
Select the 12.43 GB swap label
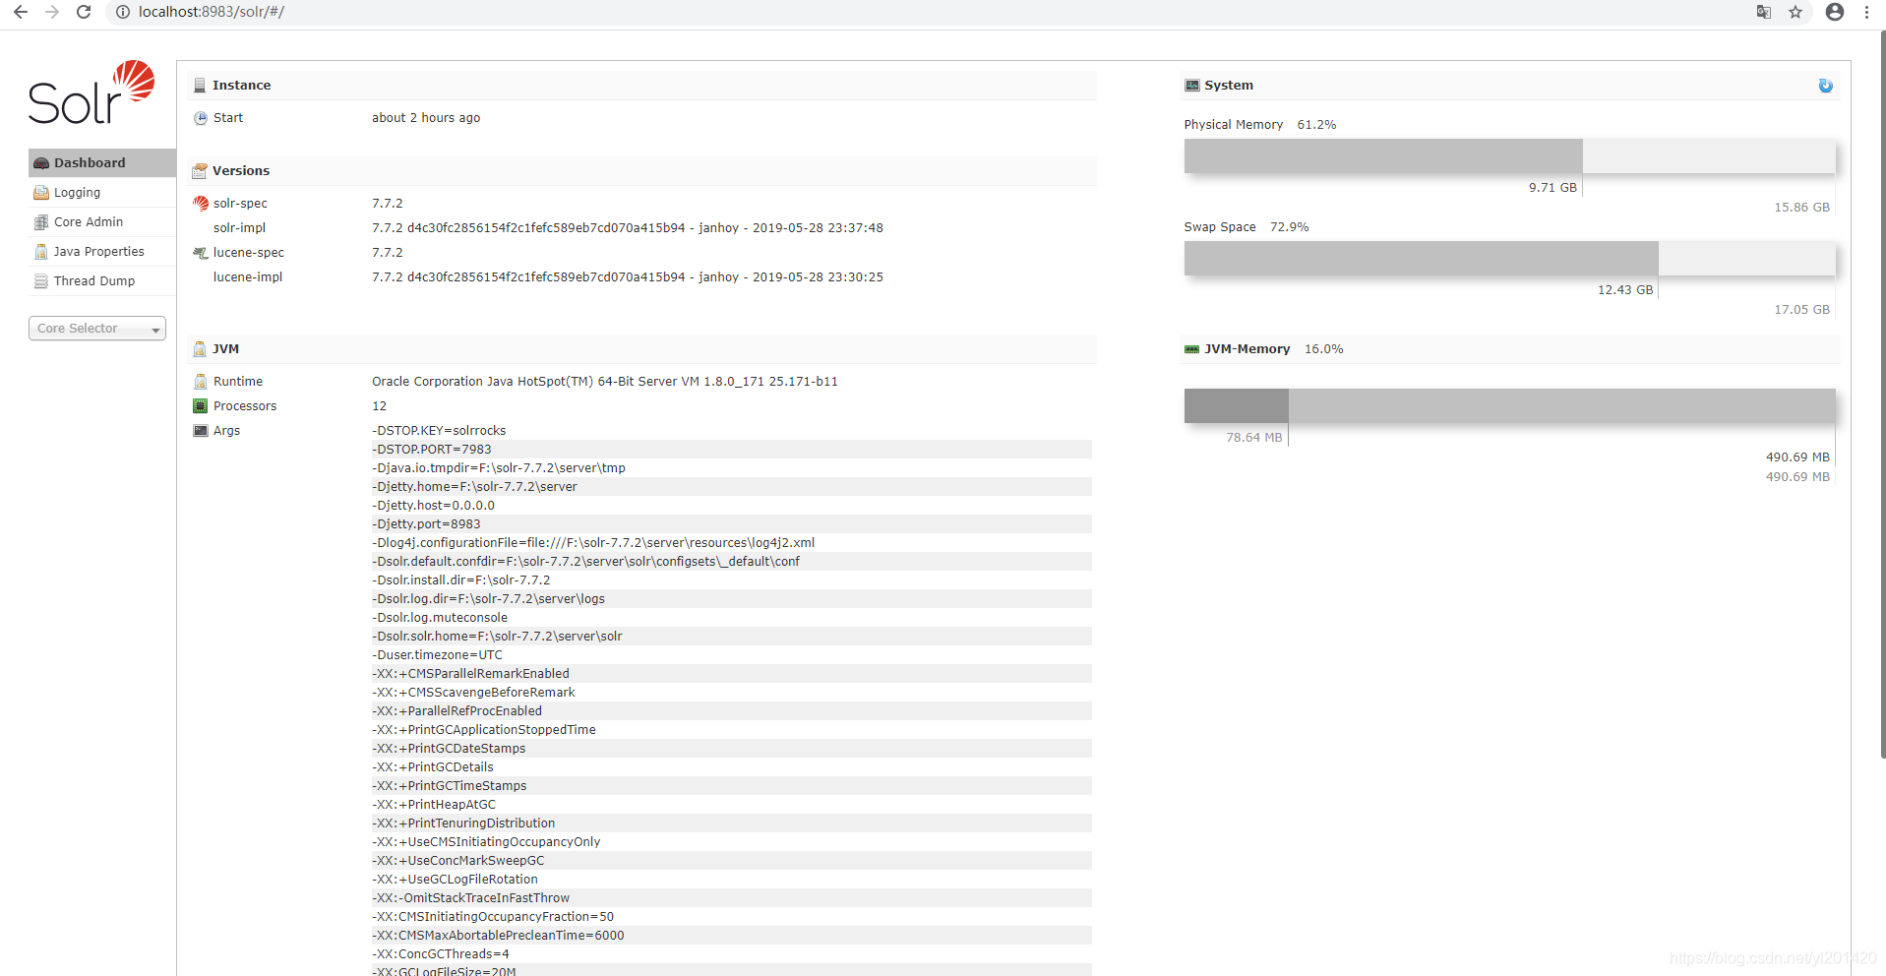[x=1625, y=290]
